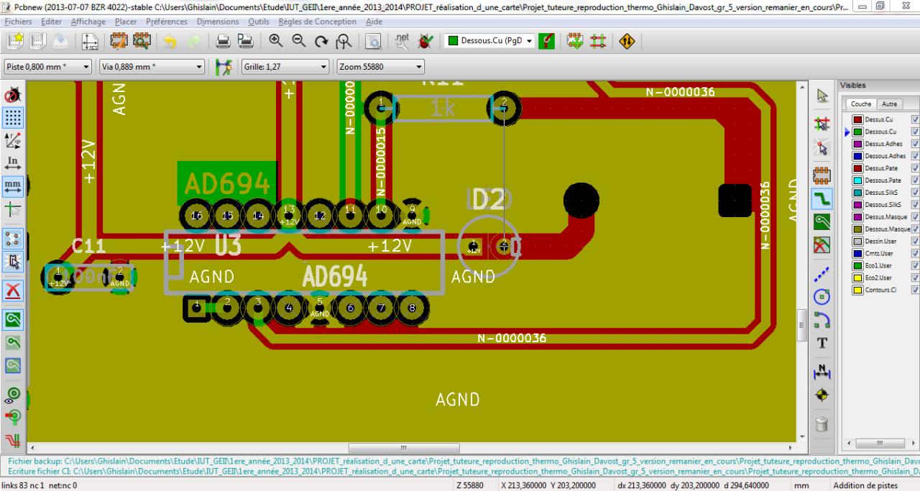Select the add circle tool
The height and width of the screenshot is (491, 920).
click(x=823, y=295)
